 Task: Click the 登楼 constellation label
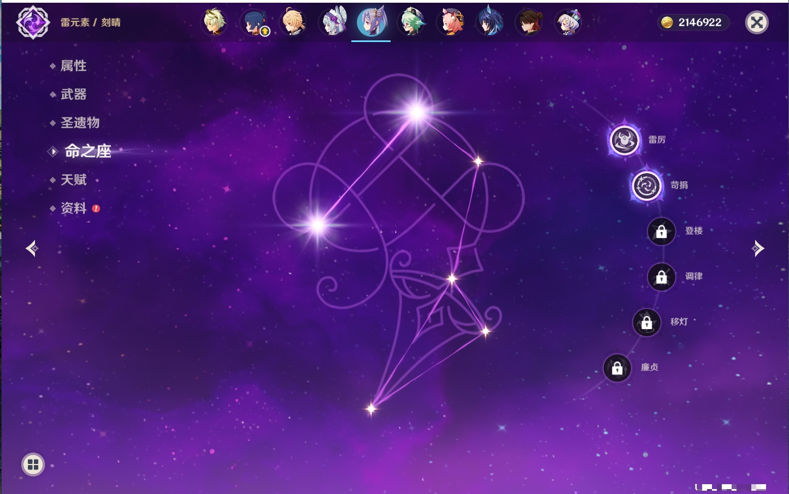(694, 230)
